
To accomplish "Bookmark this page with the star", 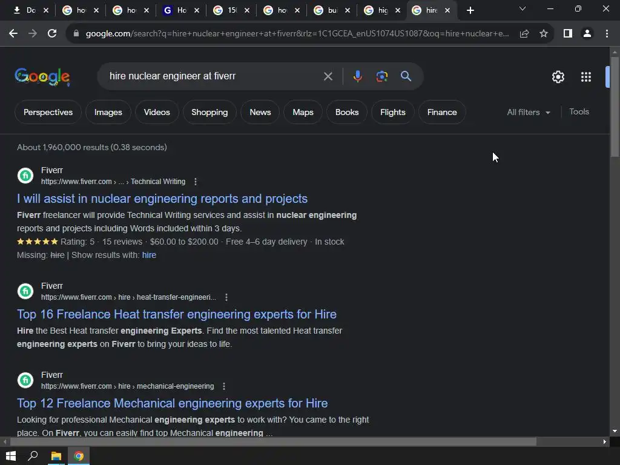I will pos(544,34).
